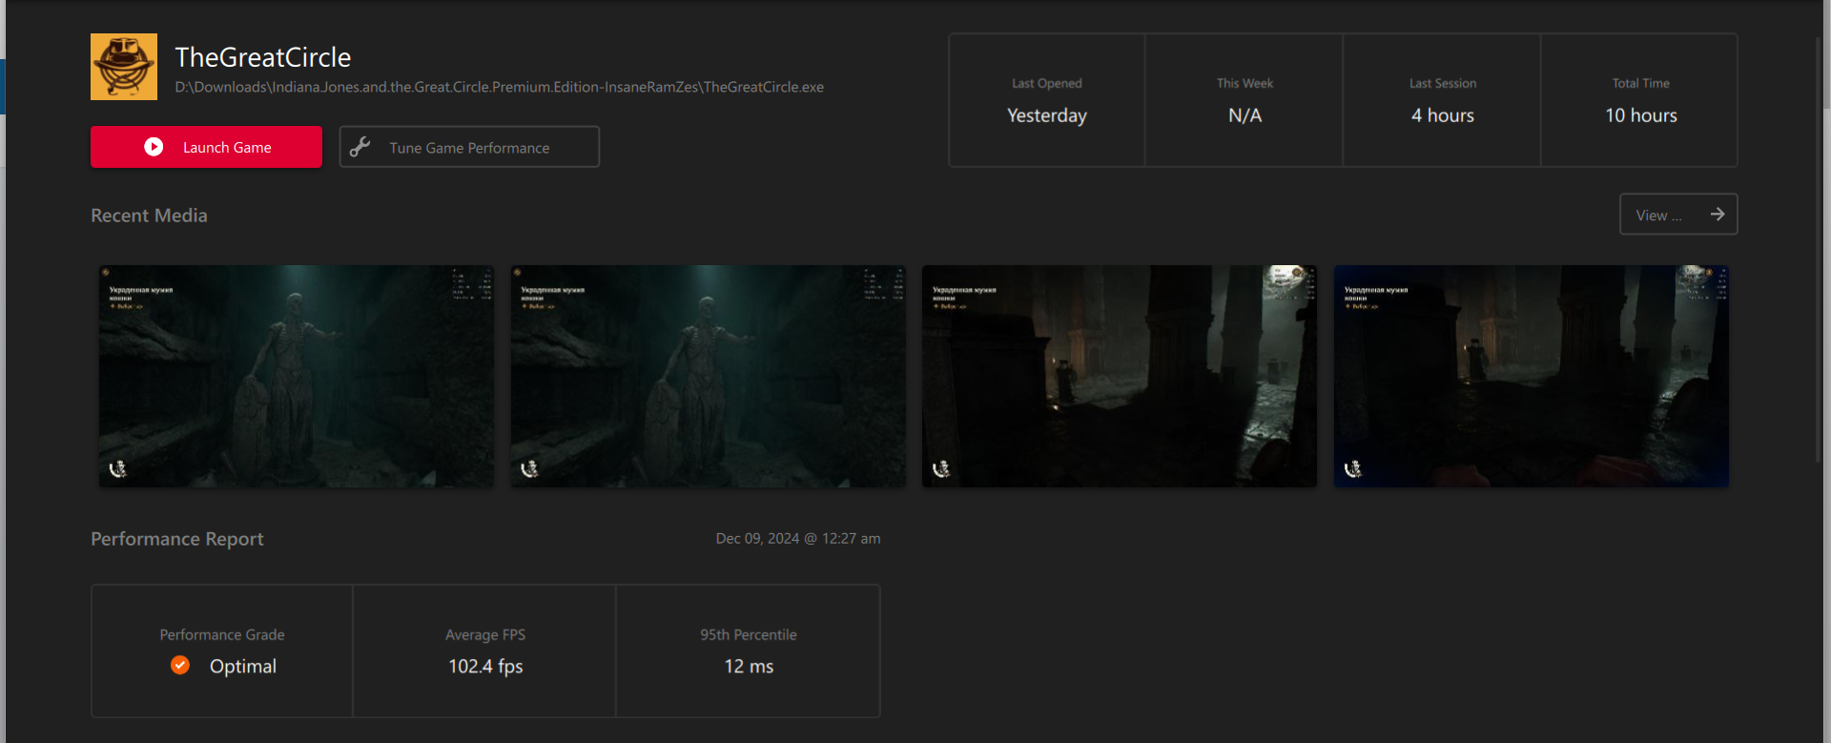This screenshot has width=1831, height=743.
Task: Click the 95th Percentile 12 ms tile
Action: [748, 651]
